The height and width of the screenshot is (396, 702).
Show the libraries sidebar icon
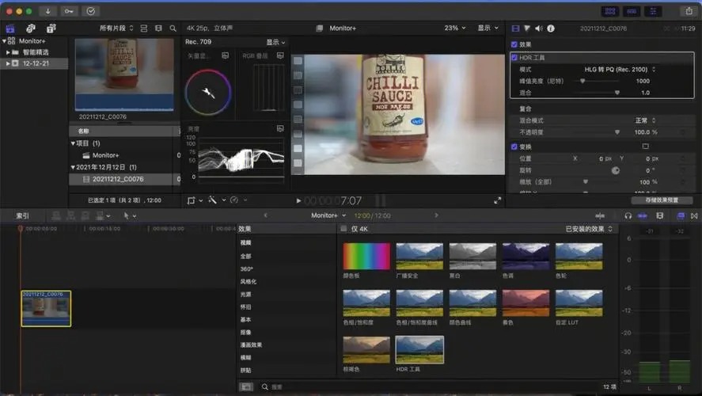point(10,29)
